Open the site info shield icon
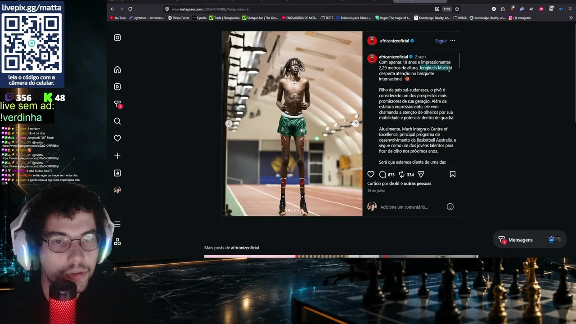 (x=167, y=9)
